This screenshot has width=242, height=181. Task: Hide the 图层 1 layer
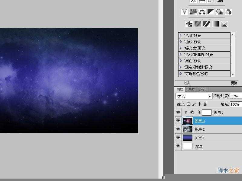pyautogui.click(x=178, y=138)
